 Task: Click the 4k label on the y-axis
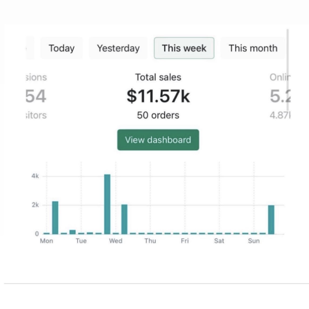point(35,176)
